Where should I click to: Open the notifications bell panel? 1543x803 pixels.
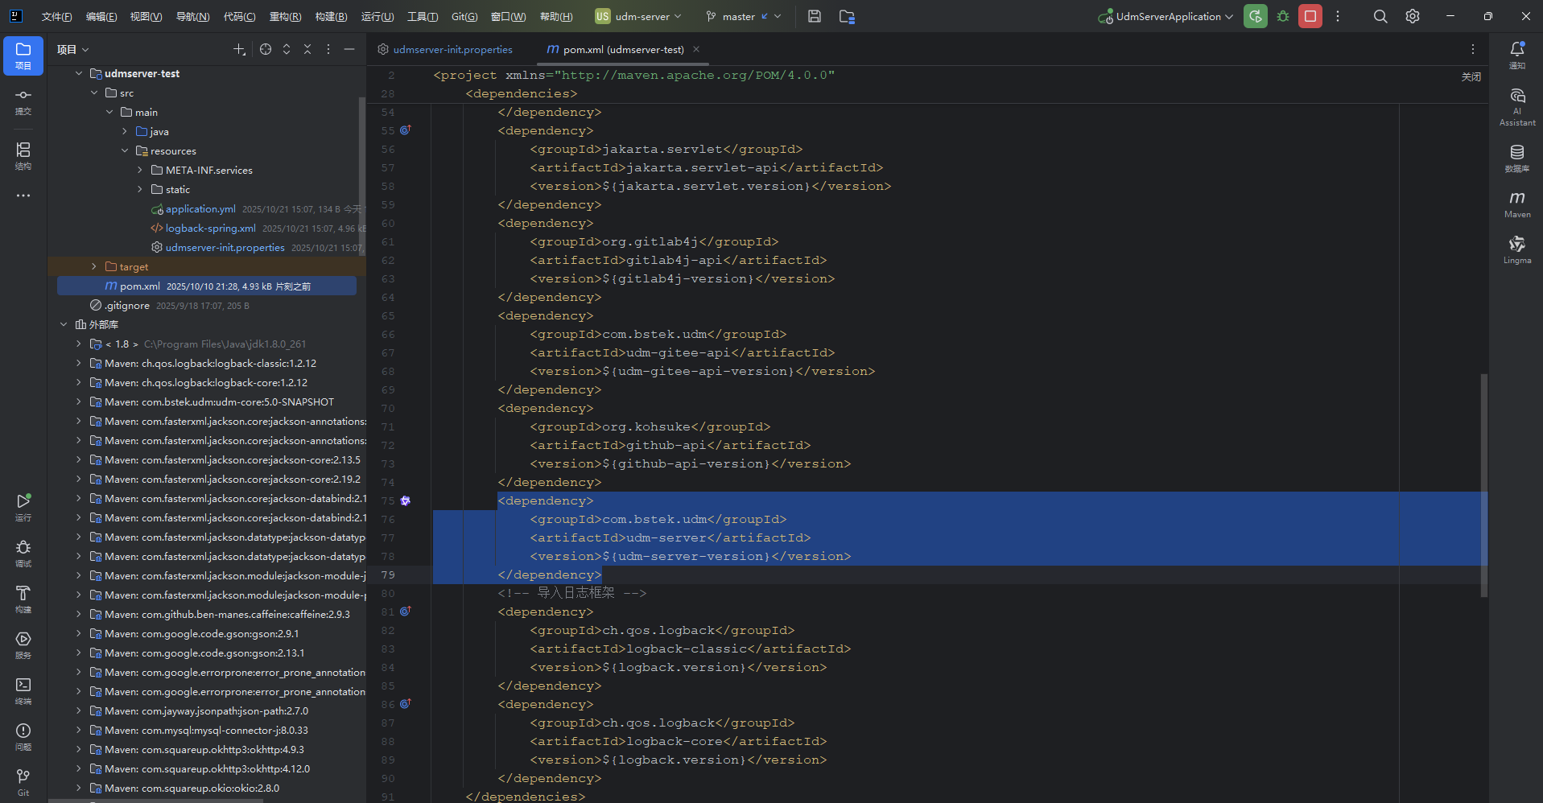tap(1516, 54)
